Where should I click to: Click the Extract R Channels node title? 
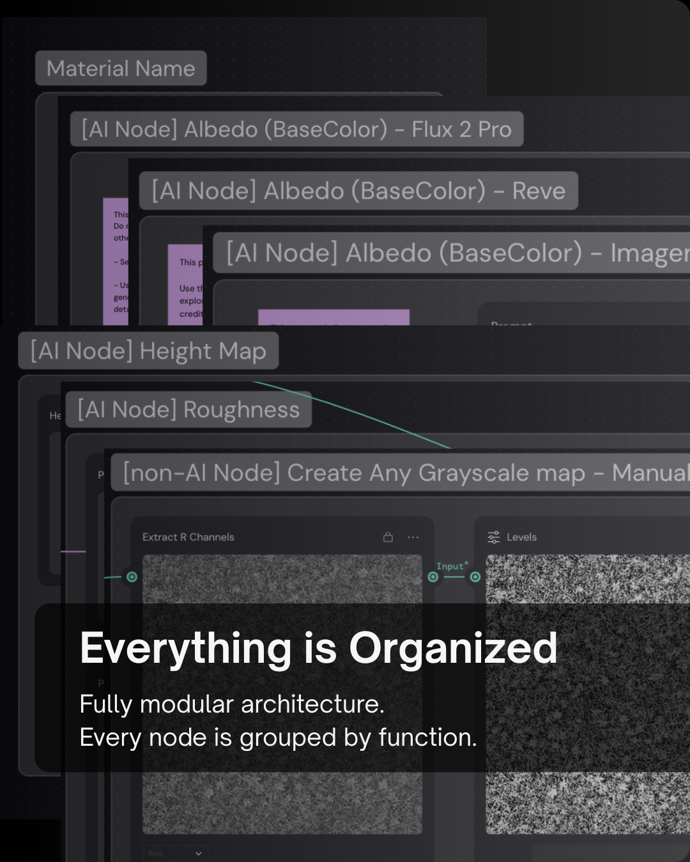point(188,537)
